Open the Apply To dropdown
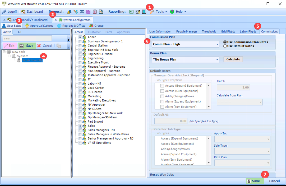 (x=268, y=139)
